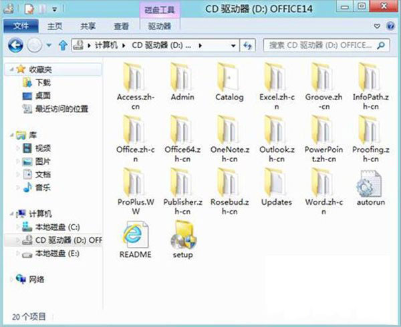
Task: Open the Catalog folder
Action: click(x=229, y=83)
